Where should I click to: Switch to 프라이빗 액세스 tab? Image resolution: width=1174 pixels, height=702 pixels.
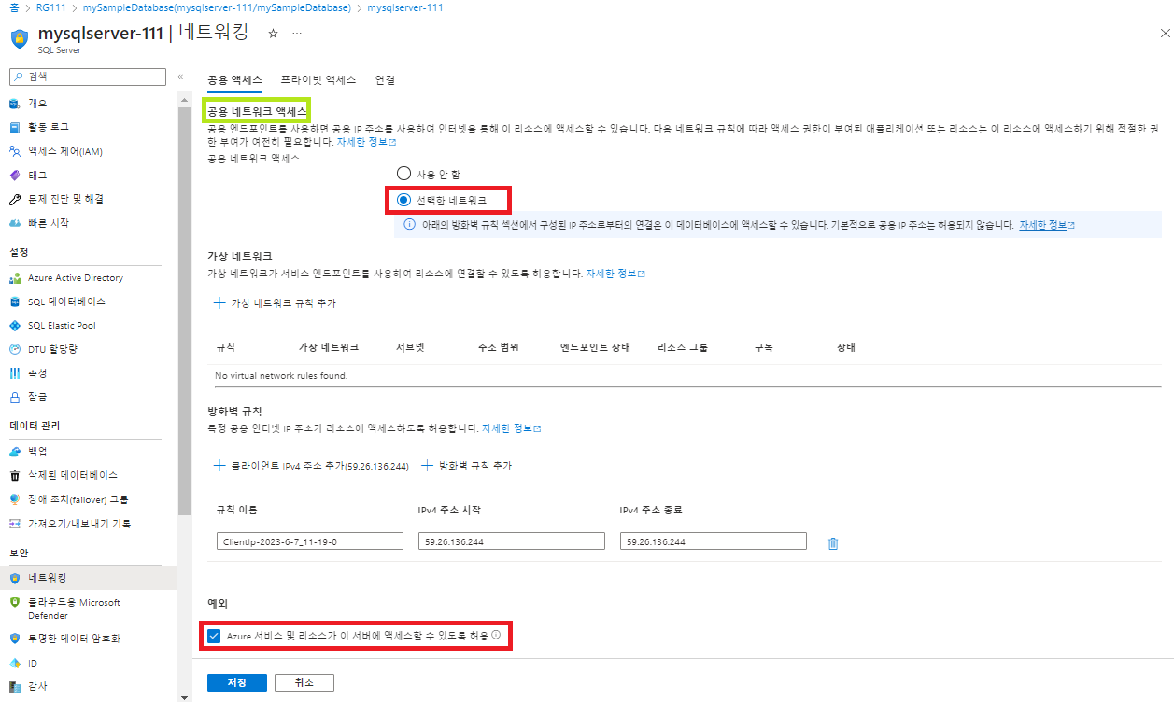pos(318,80)
